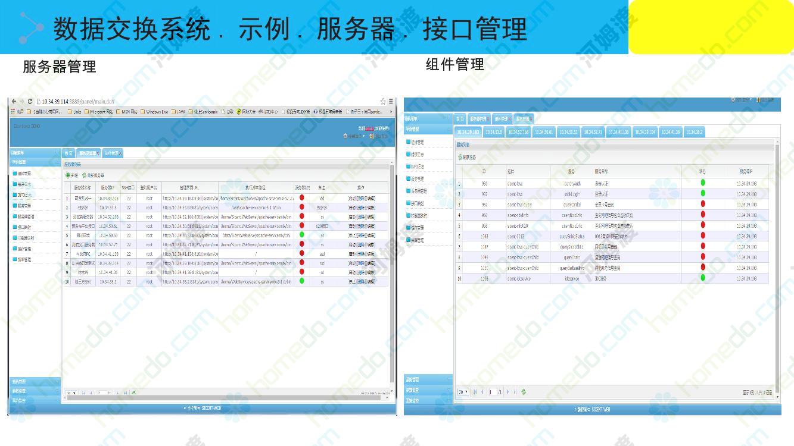Open the 20 page size dropdown in right pager
Image resolution: width=794 pixels, height=446 pixels.
coord(463,392)
